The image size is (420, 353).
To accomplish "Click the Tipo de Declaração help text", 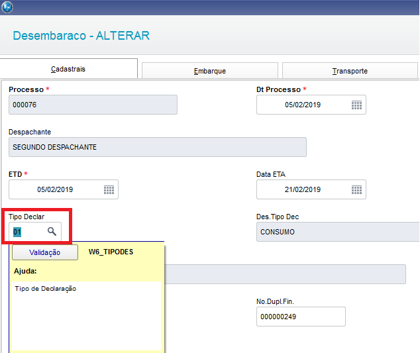I will (x=46, y=289).
